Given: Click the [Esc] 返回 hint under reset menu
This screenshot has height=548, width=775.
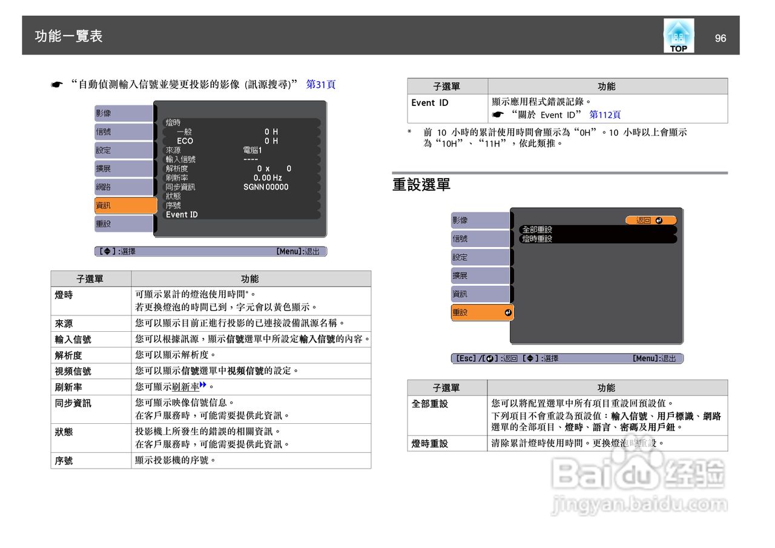Looking at the screenshot, I should pos(486,358).
